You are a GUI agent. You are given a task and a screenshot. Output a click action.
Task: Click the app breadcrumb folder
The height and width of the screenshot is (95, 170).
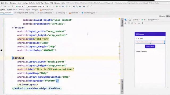coord(10,10)
